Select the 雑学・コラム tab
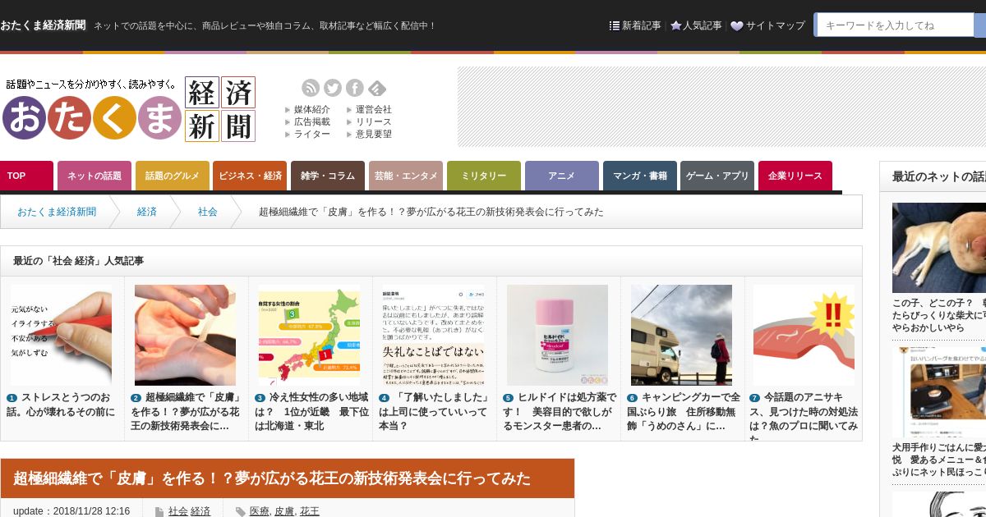The image size is (986, 517). 328,176
